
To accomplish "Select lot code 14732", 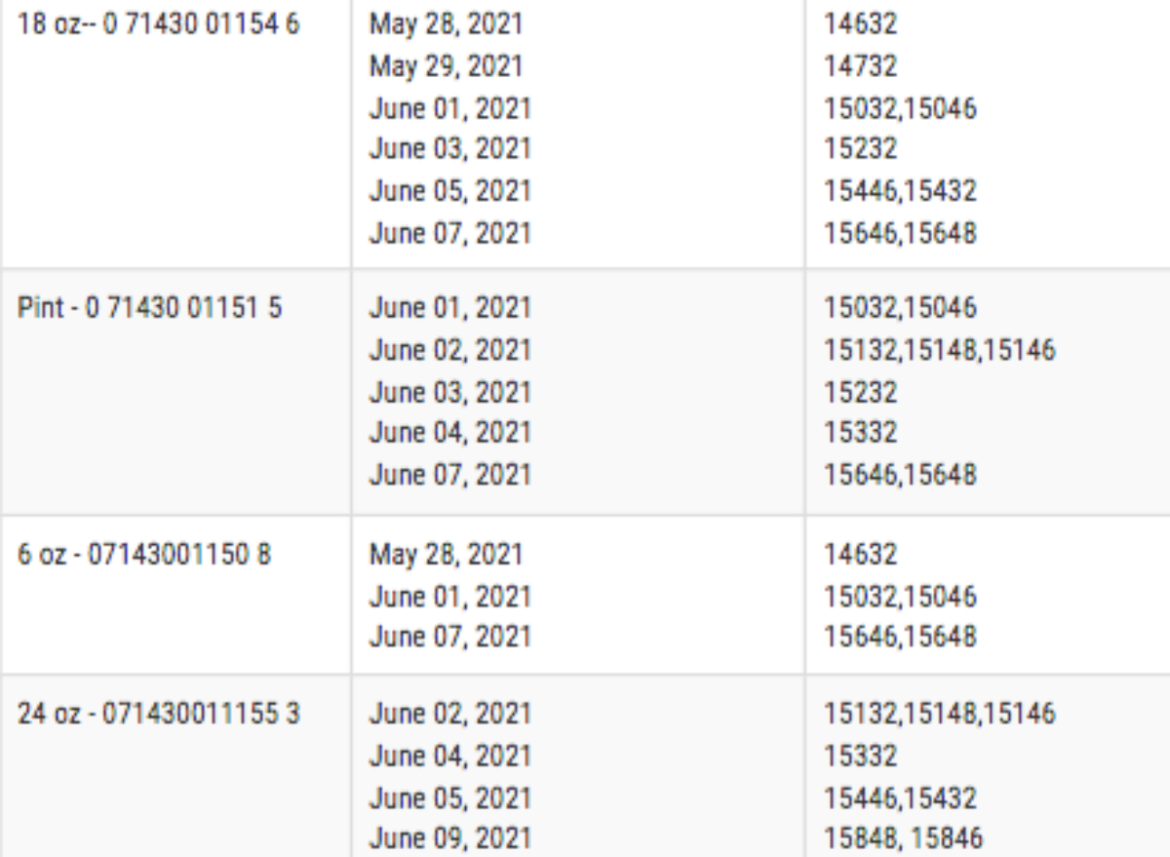I will (861, 66).
